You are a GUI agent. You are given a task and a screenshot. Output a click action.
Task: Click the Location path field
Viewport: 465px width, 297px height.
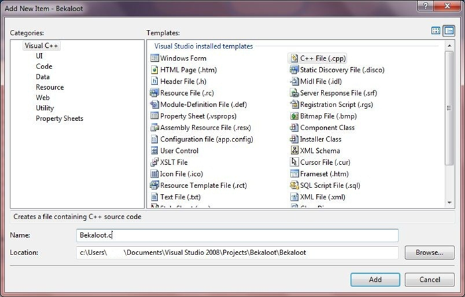click(237, 252)
